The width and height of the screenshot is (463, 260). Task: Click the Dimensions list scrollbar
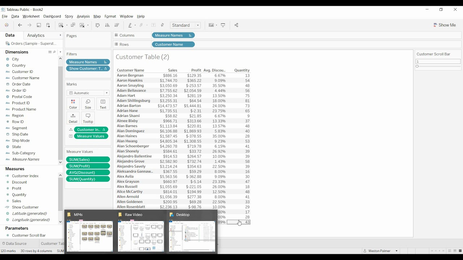point(60,113)
